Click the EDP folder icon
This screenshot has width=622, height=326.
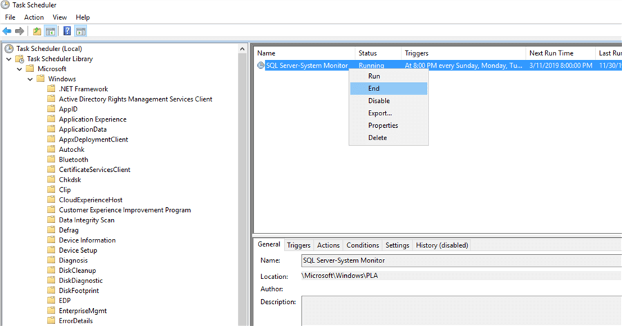click(51, 300)
